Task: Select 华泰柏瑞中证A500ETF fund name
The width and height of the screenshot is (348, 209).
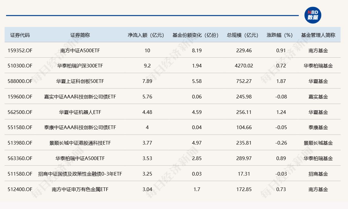Action: (80, 158)
